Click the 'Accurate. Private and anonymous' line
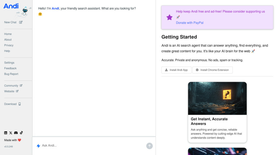This screenshot has height=155, width=276. [x=202, y=60]
